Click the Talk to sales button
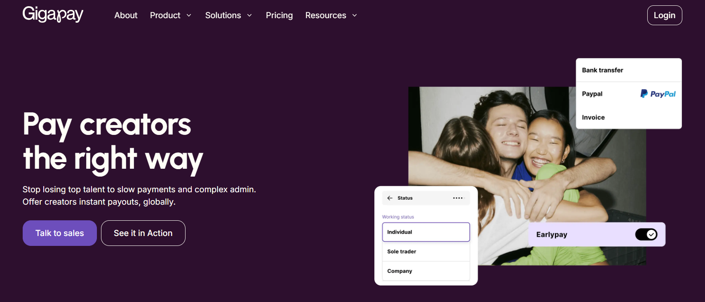 pos(60,233)
